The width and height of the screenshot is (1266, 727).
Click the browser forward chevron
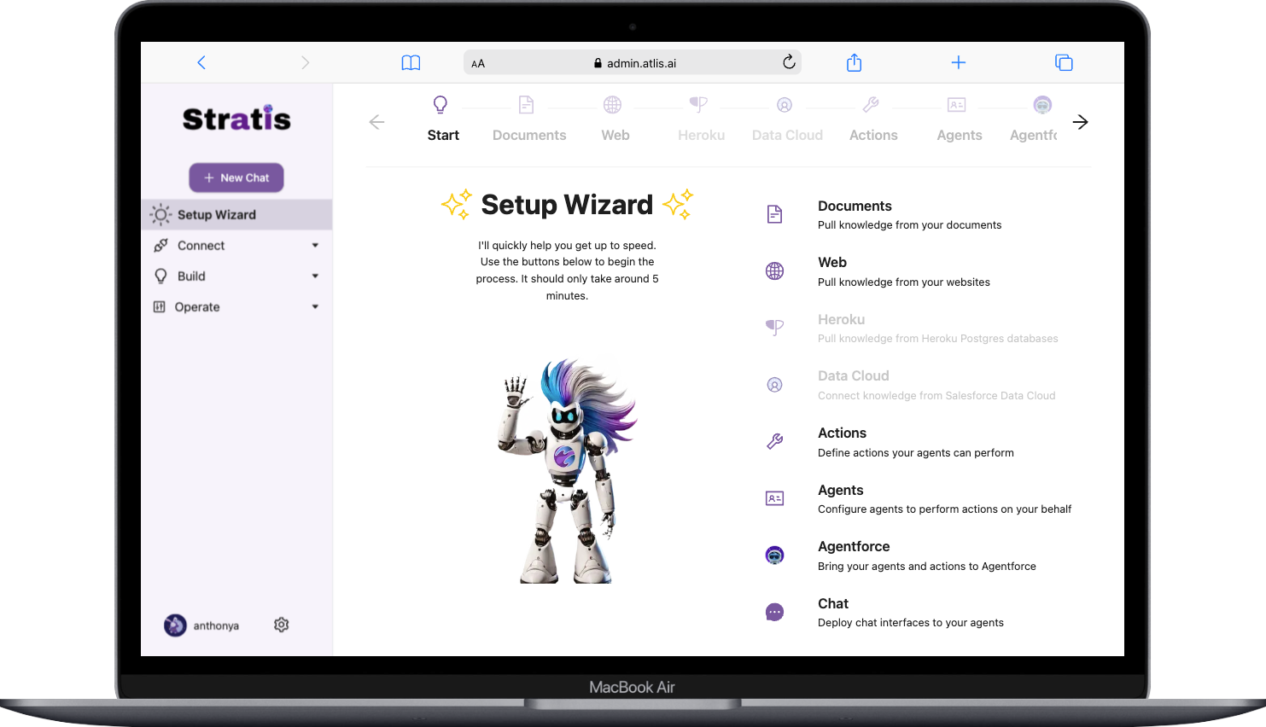point(306,62)
